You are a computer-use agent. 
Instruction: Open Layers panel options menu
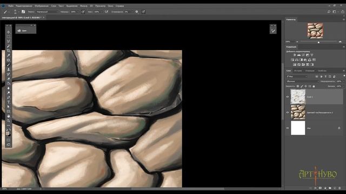point(344,71)
